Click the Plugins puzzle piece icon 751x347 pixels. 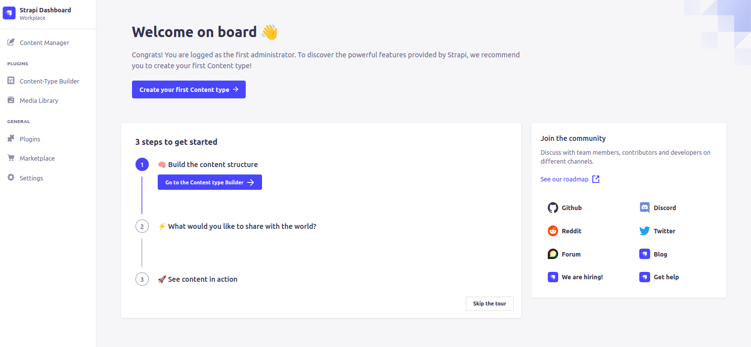(11, 139)
